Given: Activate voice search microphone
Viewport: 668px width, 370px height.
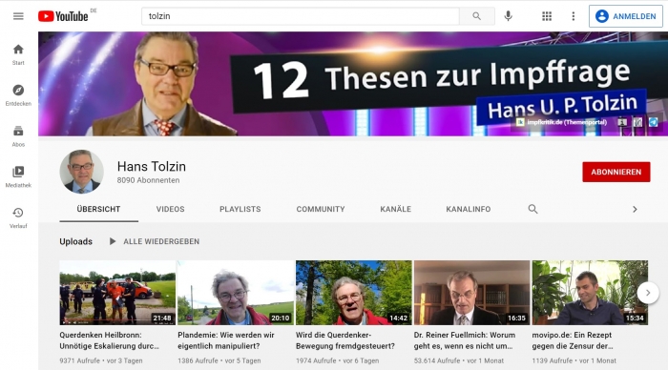Looking at the screenshot, I should click(x=509, y=16).
